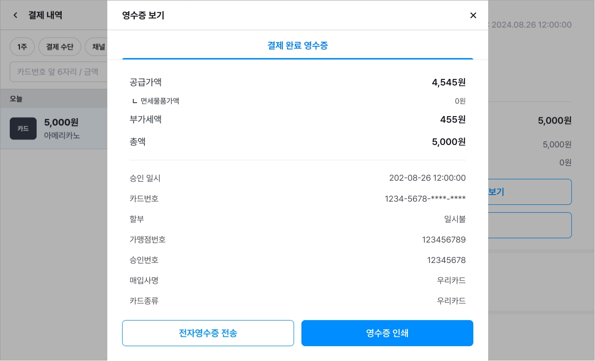Go back using the arrow beside 결제 내역
595x361 pixels.
tap(15, 15)
